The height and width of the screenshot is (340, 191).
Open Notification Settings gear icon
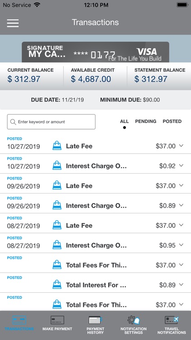(134, 320)
